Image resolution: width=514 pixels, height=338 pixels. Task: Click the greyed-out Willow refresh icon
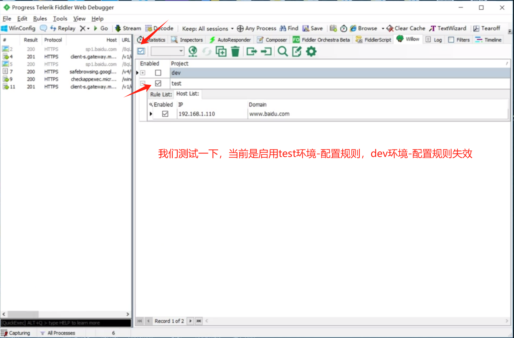(207, 51)
